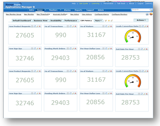
Task: Switch to the Default Dashboard tab
Action: [x=22, y=21]
